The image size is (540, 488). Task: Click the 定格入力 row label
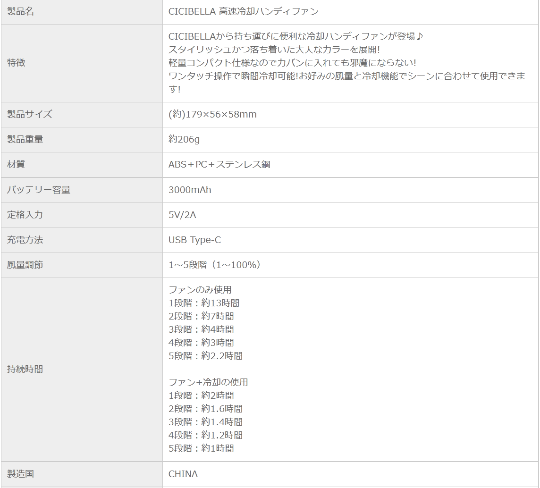25,215
